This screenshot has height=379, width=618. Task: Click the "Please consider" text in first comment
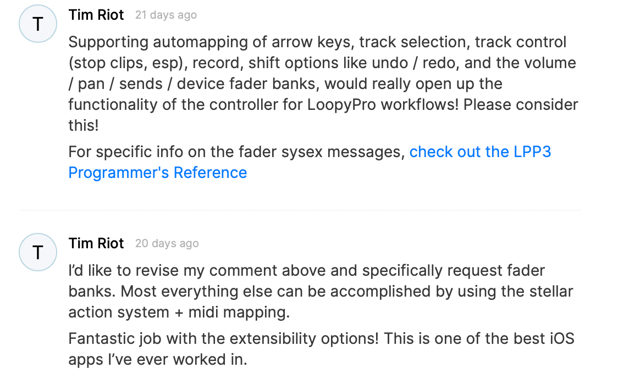point(521,104)
